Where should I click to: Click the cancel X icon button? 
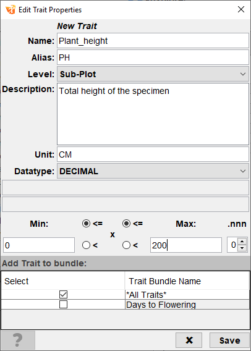(189, 340)
